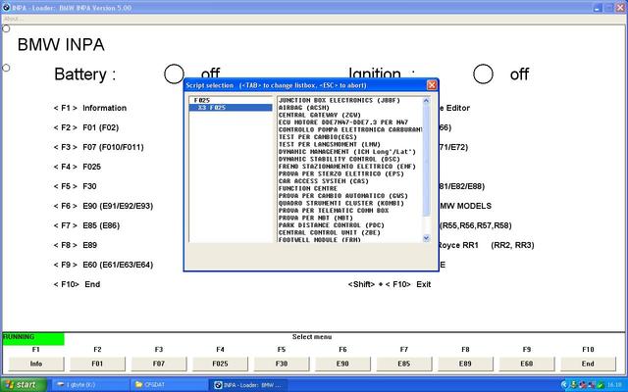Click the F2 F01 (F02) entry
Viewport: 628px width, 392px height.
[x=86, y=127]
